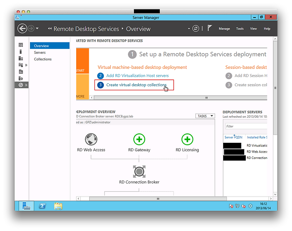Click the LEARN MORE tile
Image resolution: width=292 pixels, height=231 pixels.
pyautogui.click(x=82, y=87)
